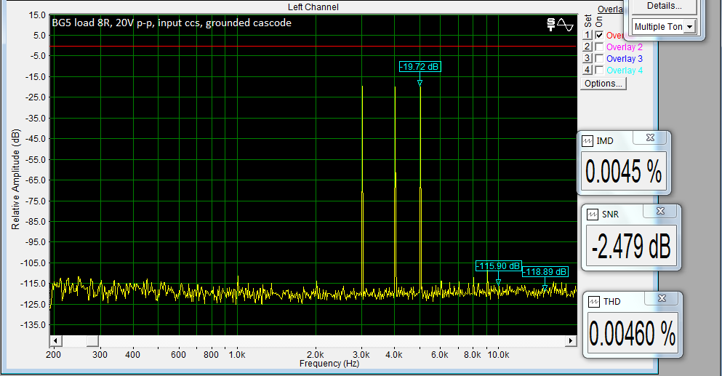Viewport: 722px width, 376px height.
Task: Click the Left Channel heading
Action: tap(313, 7)
